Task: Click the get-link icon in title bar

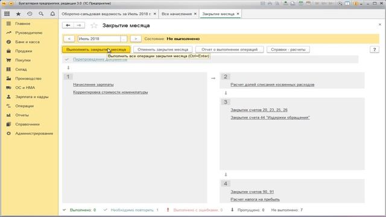Action: 285,4
